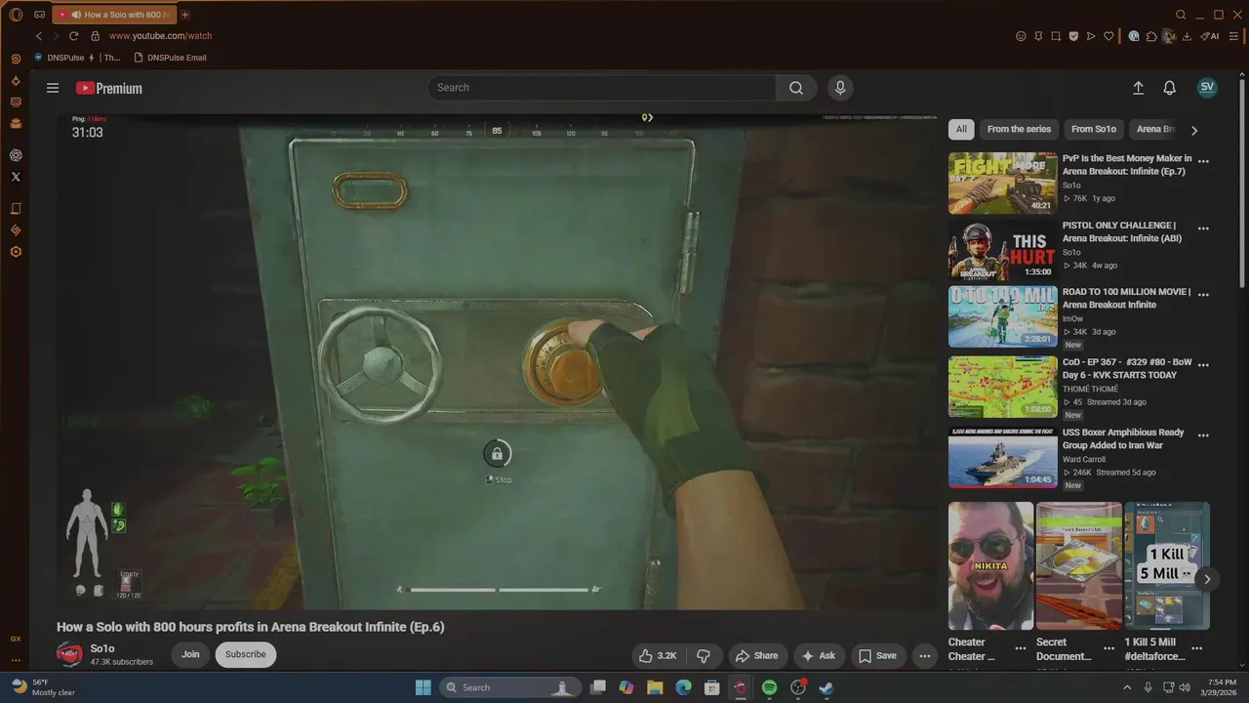Open the PvP Is the Best Money Maker thumbnail
1249x703 pixels.
click(1002, 183)
